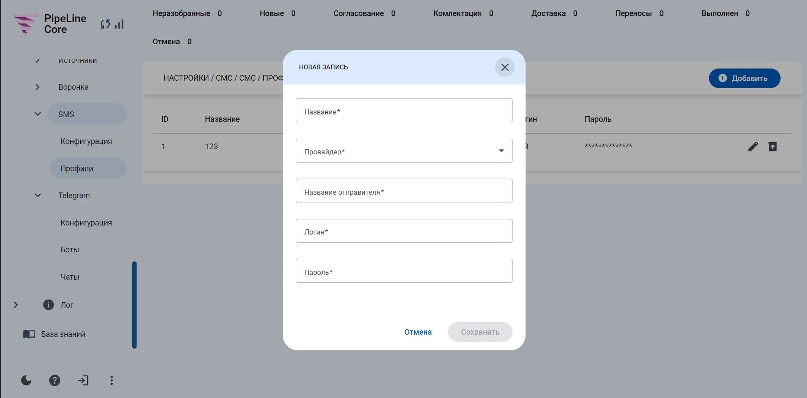Select SMS in the sidebar
The image size is (807, 398).
(x=87, y=114)
